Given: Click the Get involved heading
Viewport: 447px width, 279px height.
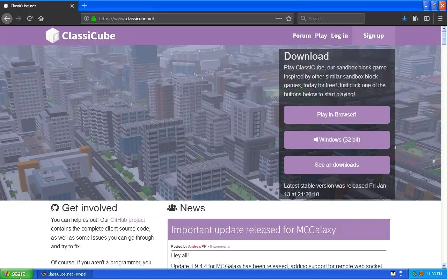Looking at the screenshot, I should (x=89, y=208).
